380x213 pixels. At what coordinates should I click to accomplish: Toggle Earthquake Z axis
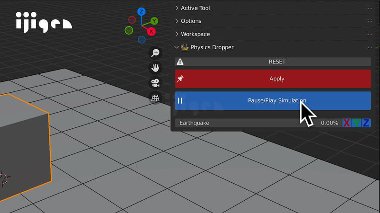pos(366,123)
